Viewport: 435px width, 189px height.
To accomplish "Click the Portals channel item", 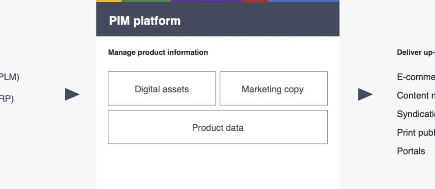I will 411,151.
